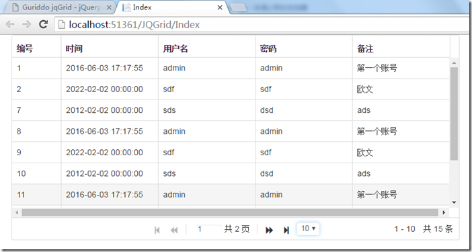
Task: Go to the next page in pager
Action: (x=269, y=230)
